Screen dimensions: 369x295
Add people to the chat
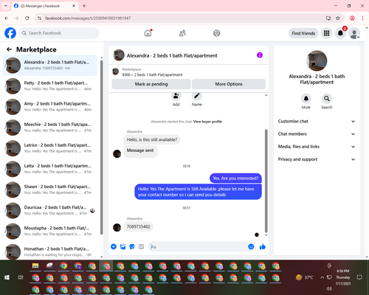point(176,96)
